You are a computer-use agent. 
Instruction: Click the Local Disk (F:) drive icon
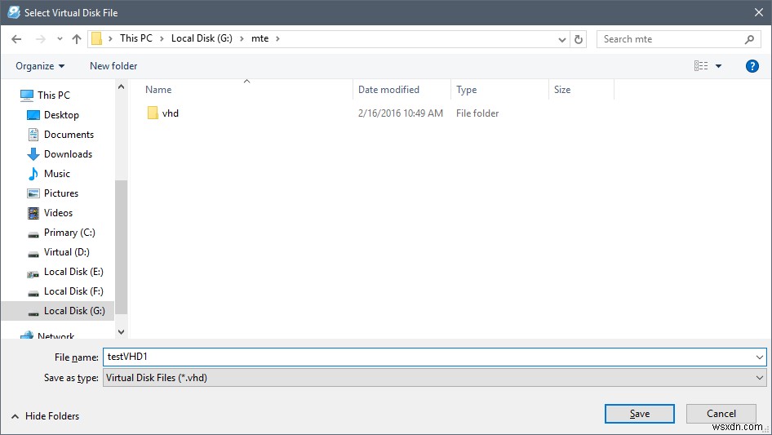tap(33, 294)
